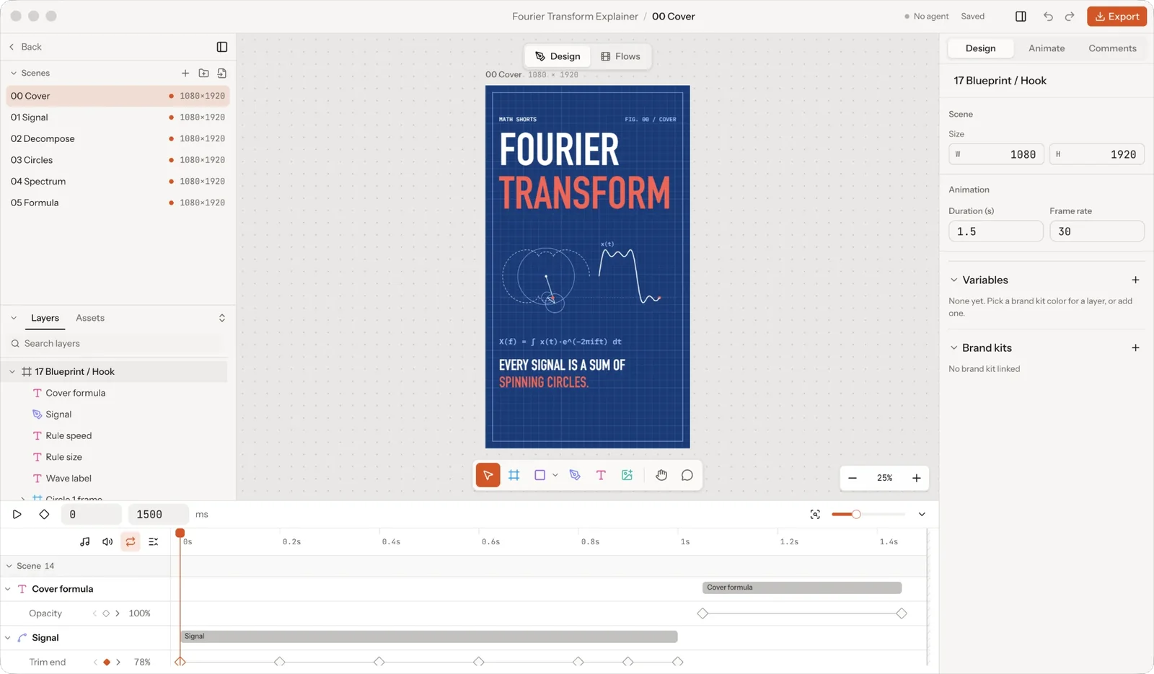Create a new scene folder
1154x674 pixels.
(203, 73)
